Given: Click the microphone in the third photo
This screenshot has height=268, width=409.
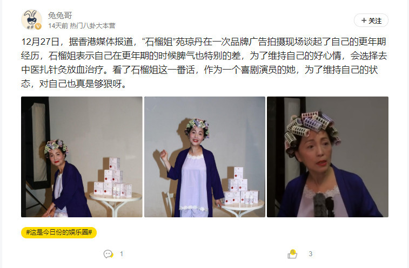Looking at the screenshot, I should coord(323,205).
